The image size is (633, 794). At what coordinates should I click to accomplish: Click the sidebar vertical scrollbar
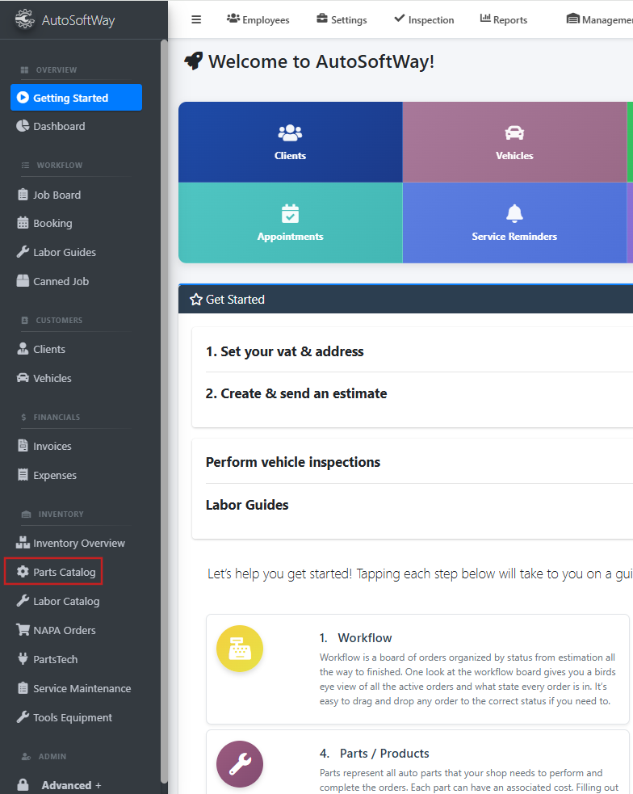164,404
